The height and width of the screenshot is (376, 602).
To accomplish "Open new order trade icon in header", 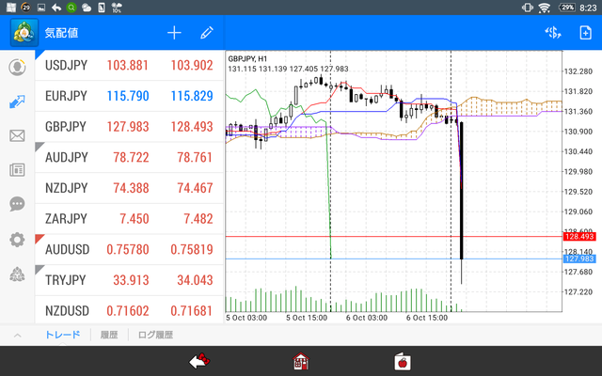I will 553,33.
